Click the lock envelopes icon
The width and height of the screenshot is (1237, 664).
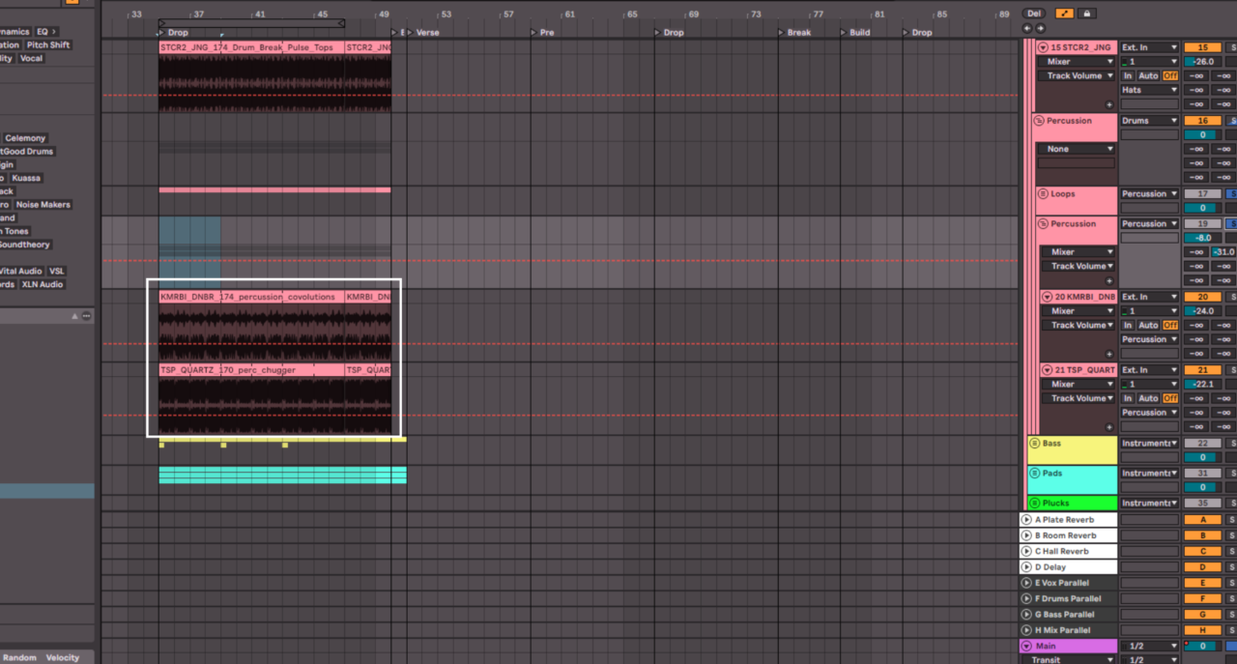point(1086,14)
